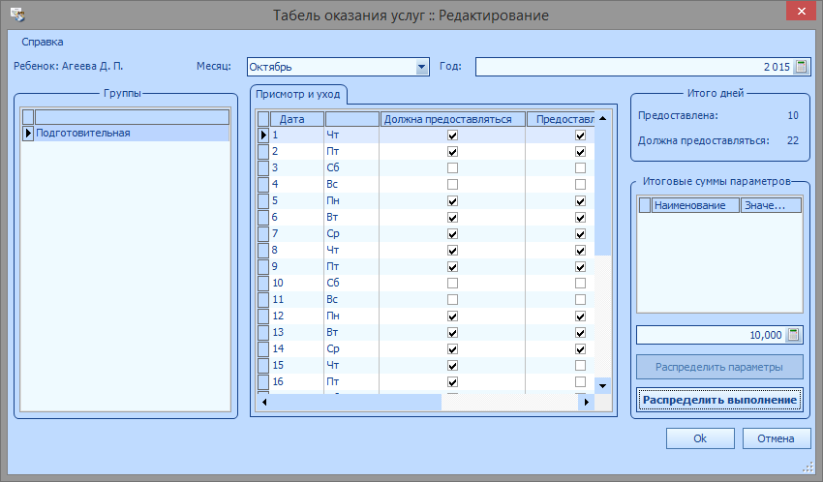Check Предоставлена checkbox for day 15 Чт

tap(580, 366)
